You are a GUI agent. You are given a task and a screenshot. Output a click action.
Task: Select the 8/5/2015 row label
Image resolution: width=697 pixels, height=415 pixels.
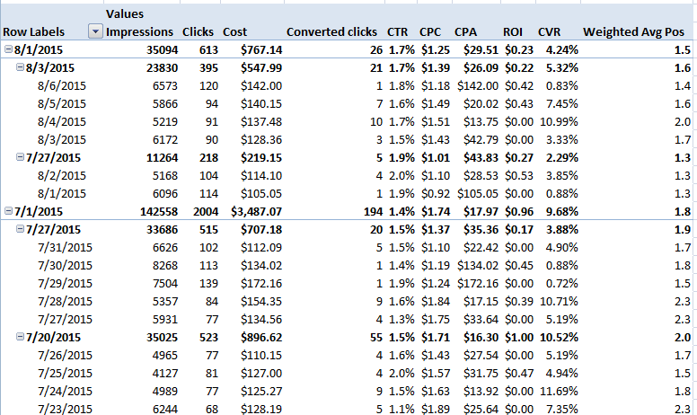coord(62,103)
